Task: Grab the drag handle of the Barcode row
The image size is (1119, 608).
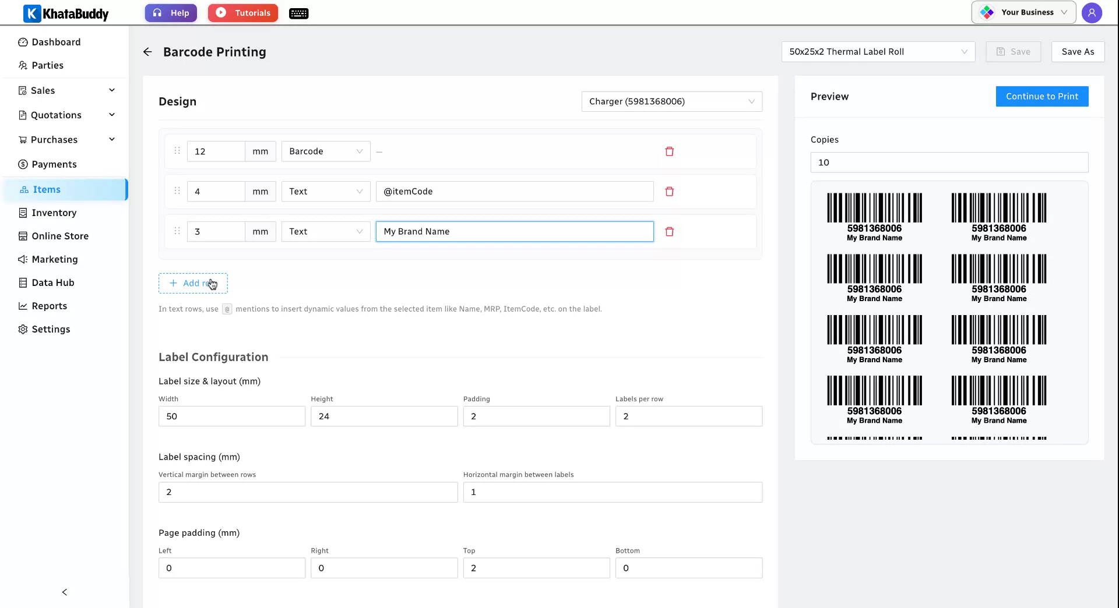Action: pyautogui.click(x=177, y=151)
